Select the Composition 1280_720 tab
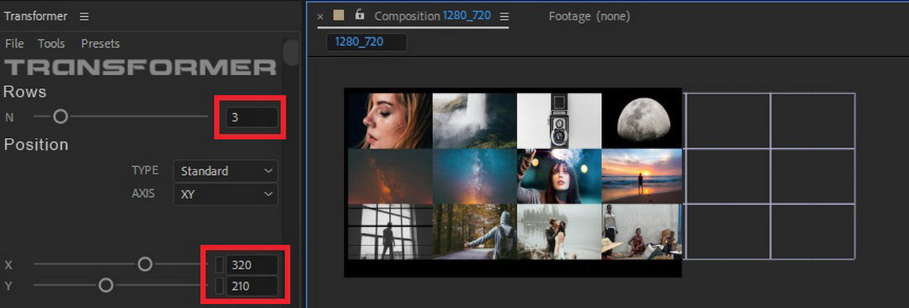Image resolution: width=909 pixels, height=308 pixels. pos(432,15)
